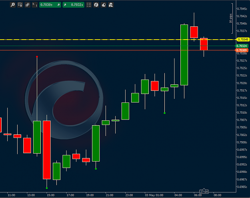The image size is (250, 198).
Task: Click the 08:00 time axis label
Action: (x=218, y=195)
